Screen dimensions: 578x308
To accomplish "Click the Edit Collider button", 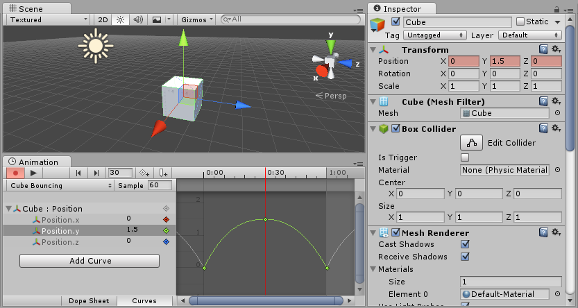I will 473,143.
